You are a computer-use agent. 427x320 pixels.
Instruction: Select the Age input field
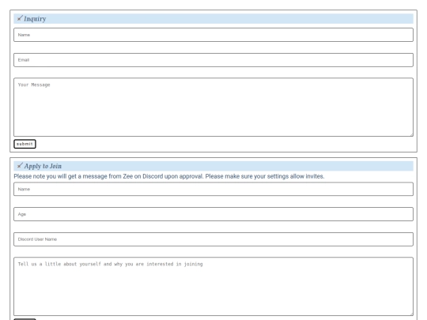(x=213, y=214)
